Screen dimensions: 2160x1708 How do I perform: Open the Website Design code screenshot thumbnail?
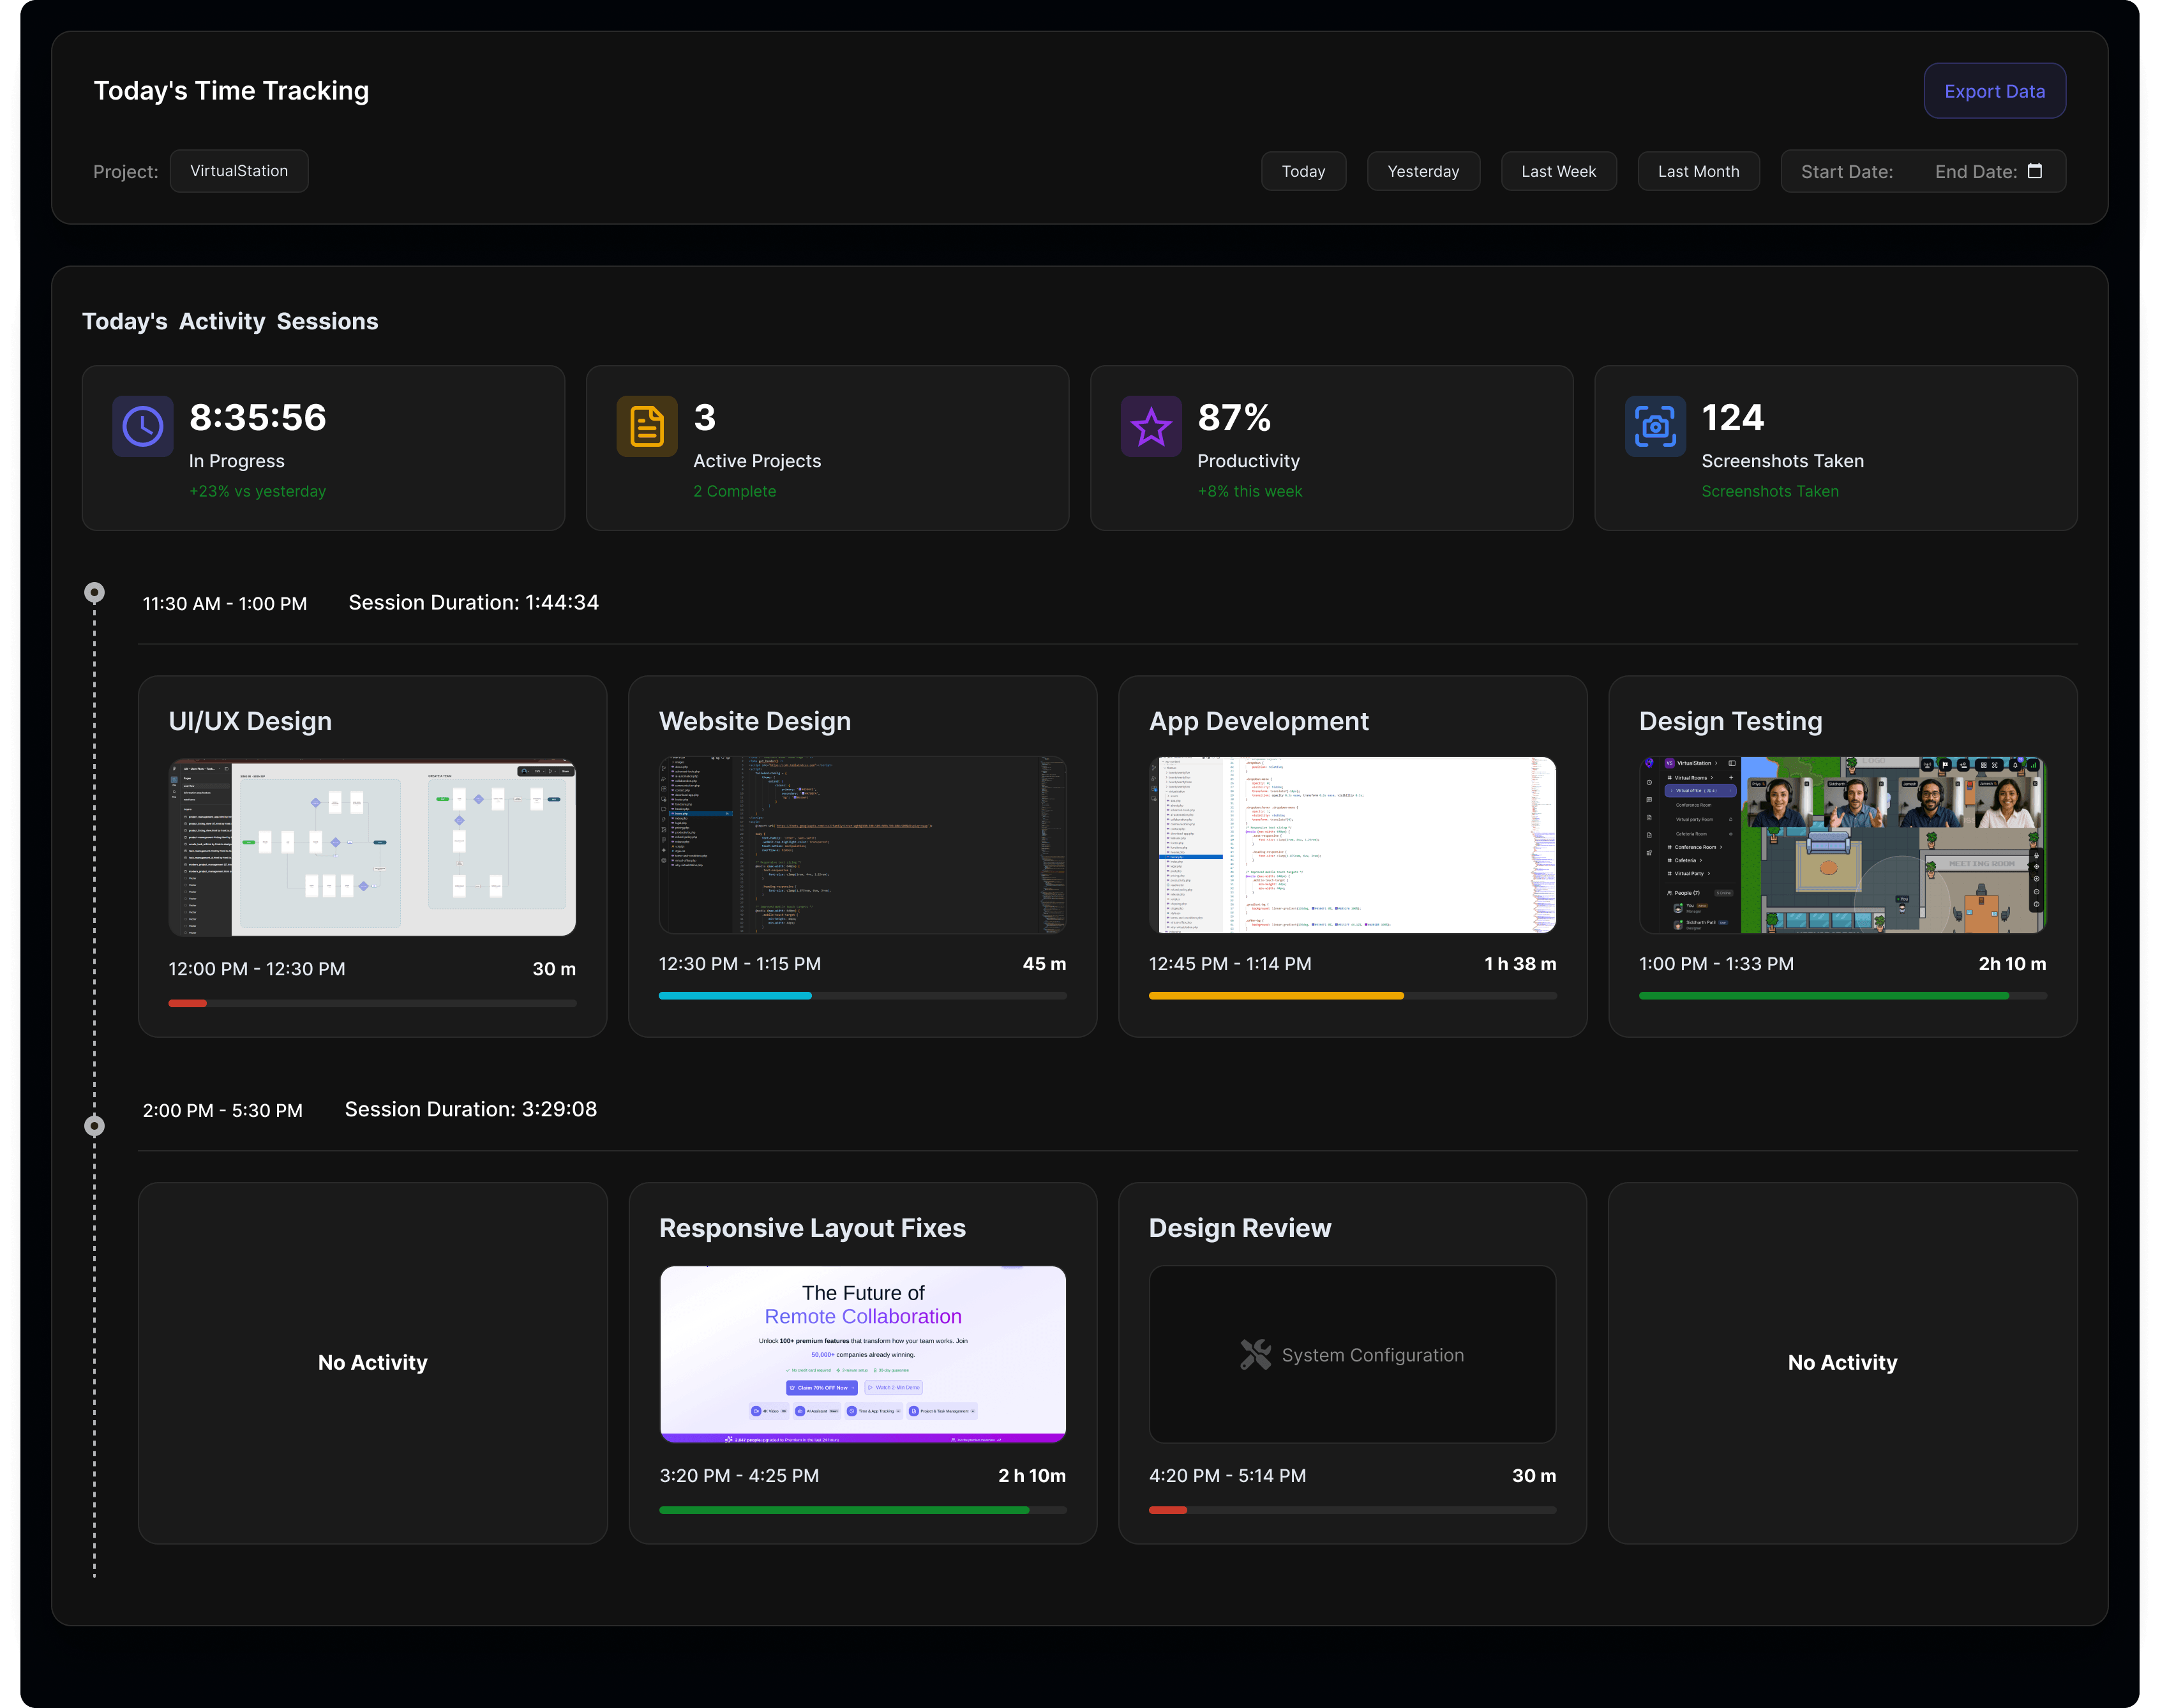[862, 845]
